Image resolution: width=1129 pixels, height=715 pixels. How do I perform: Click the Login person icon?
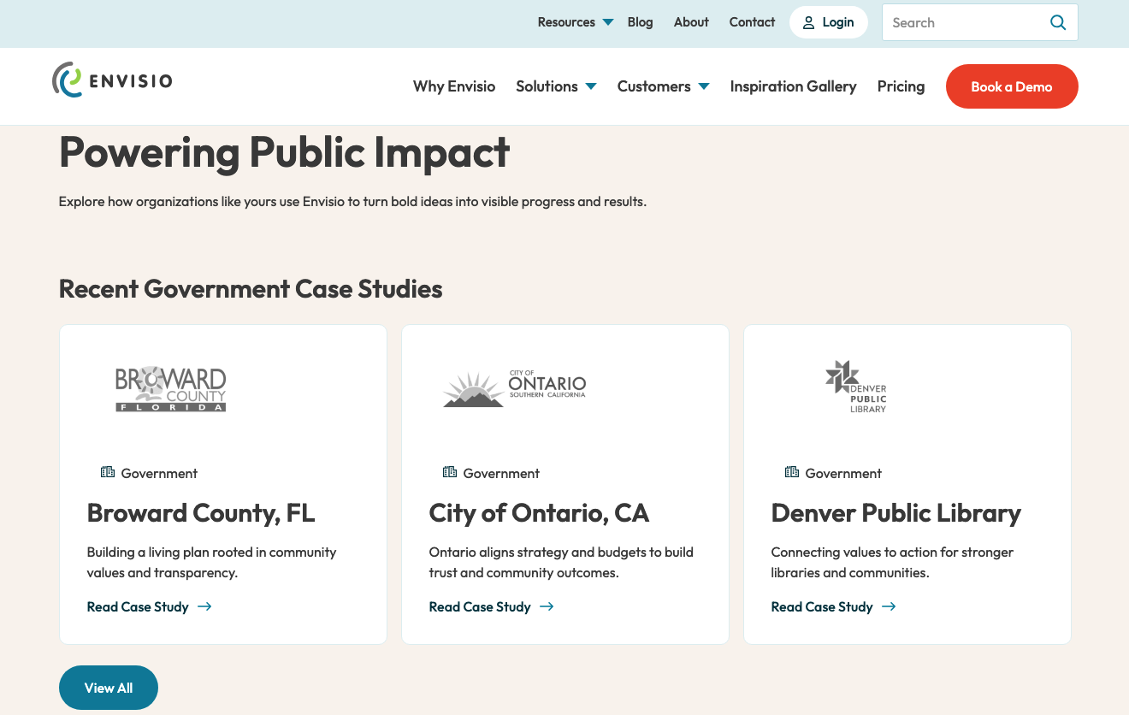coord(808,22)
